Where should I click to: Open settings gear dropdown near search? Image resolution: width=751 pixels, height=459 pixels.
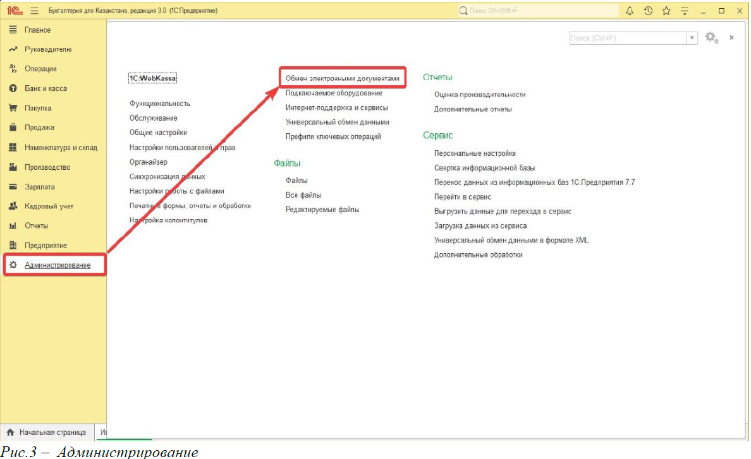click(712, 38)
